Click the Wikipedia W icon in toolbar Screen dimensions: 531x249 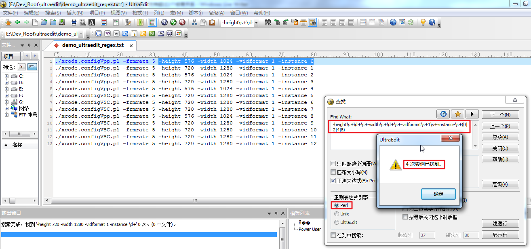(x=116, y=34)
